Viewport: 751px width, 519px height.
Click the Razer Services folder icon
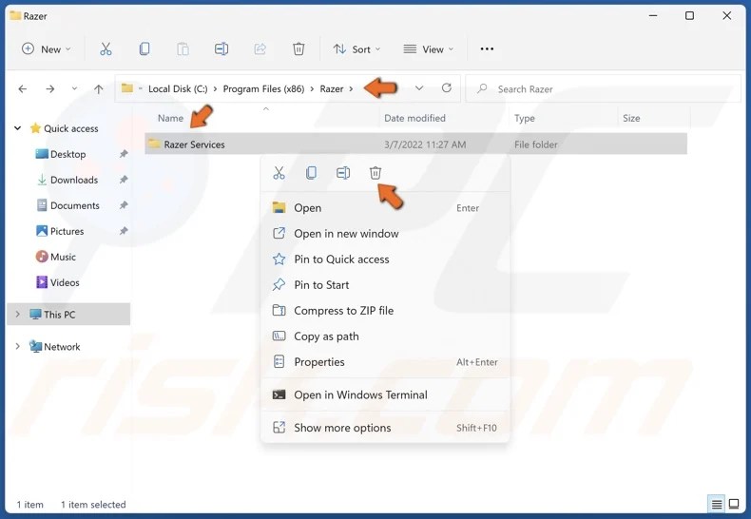point(154,144)
